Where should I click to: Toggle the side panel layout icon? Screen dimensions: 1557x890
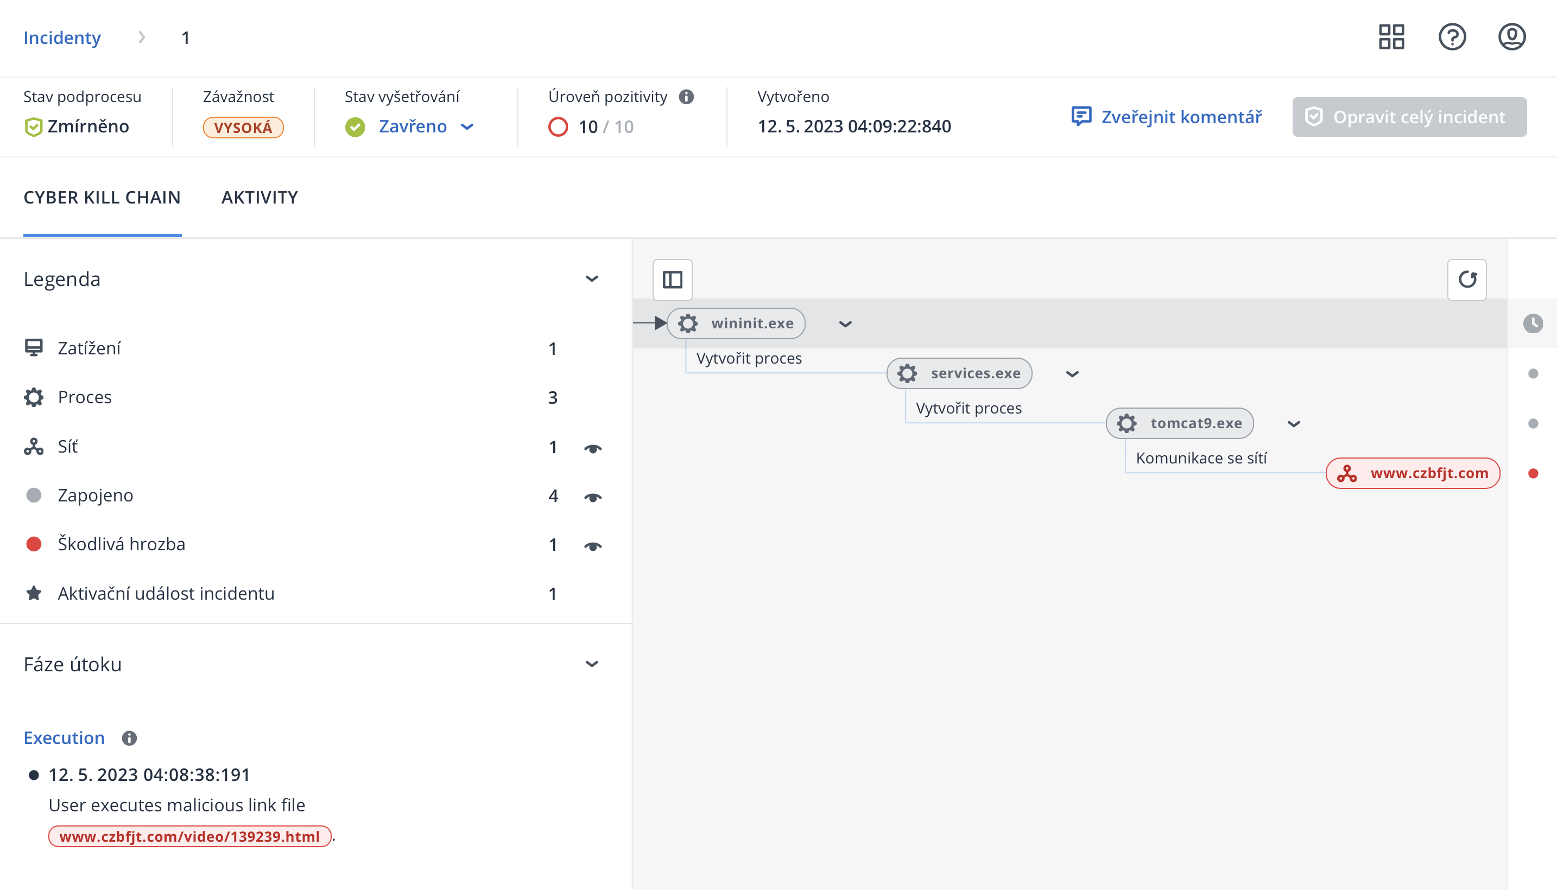pyautogui.click(x=672, y=280)
